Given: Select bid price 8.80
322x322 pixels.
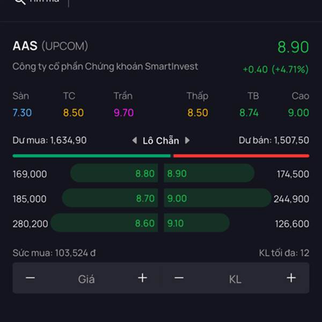Looking at the screenshot, I should pos(145,174).
